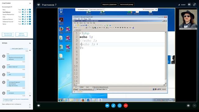Switch to full-screen view with the arrows icon

click(194, 5)
